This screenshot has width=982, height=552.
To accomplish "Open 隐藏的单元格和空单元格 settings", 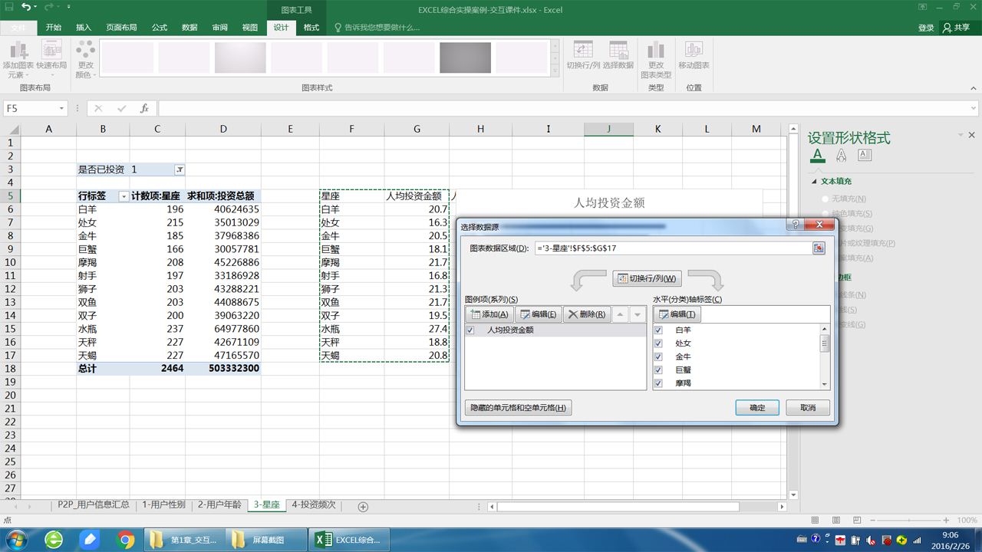I will pyautogui.click(x=518, y=408).
